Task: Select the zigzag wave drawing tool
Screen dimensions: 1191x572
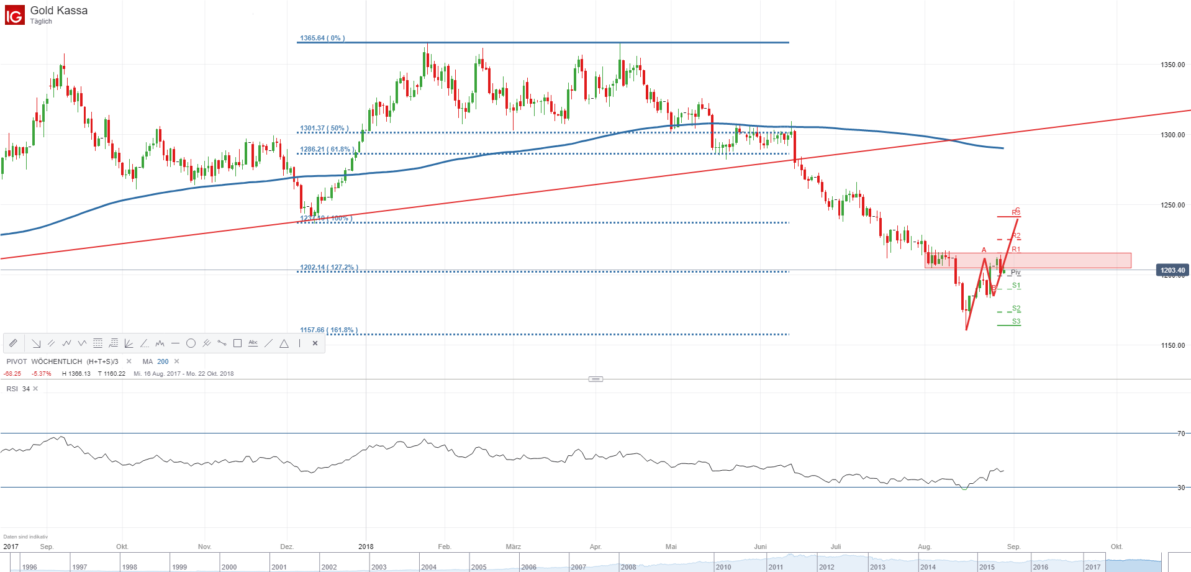Action: (67, 343)
